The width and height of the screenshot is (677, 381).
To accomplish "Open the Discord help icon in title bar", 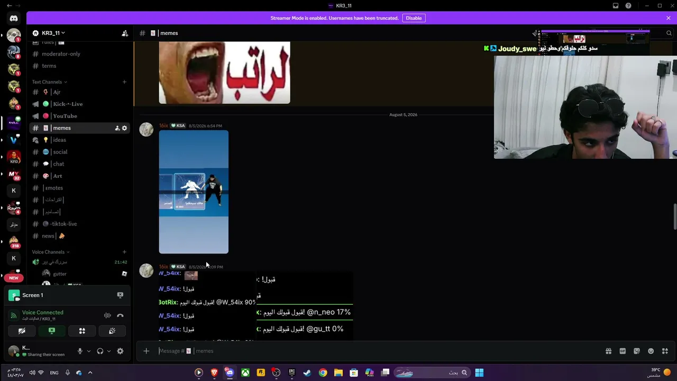I will (628, 6).
